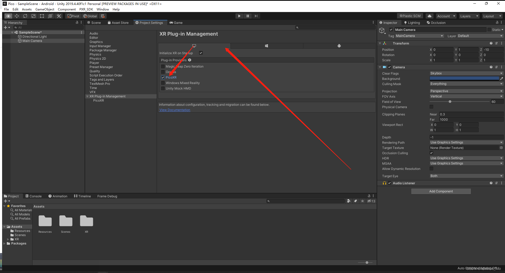The width and height of the screenshot is (505, 273).
Task: Open Camera component preset settings
Action: click(x=496, y=67)
